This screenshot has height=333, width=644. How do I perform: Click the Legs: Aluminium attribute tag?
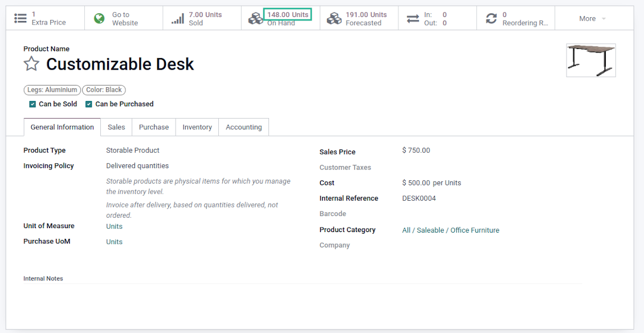tap(52, 90)
